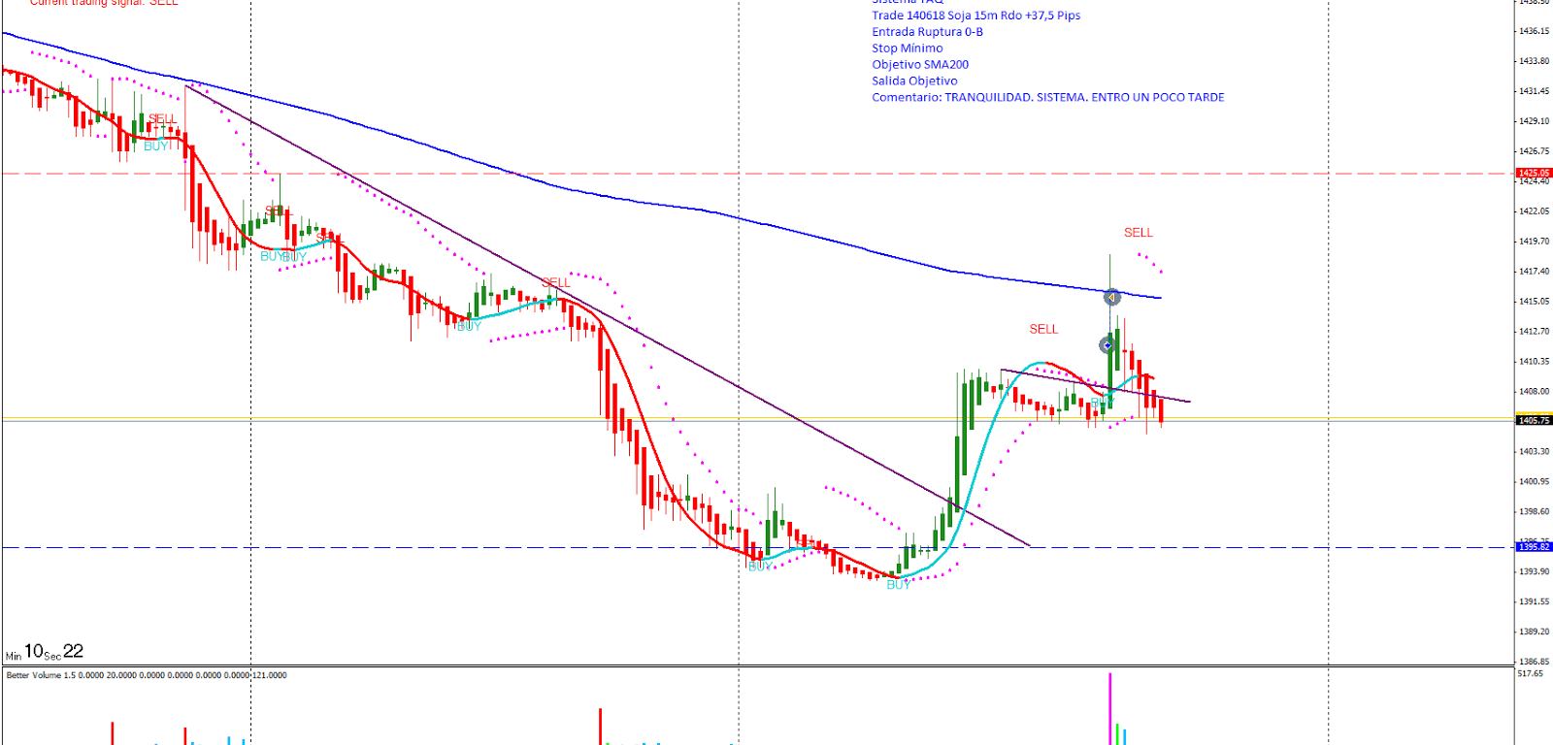The width and height of the screenshot is (1553, 745).
Task: Click the blue 1395.82 price tag
Action: (1534, 547)
